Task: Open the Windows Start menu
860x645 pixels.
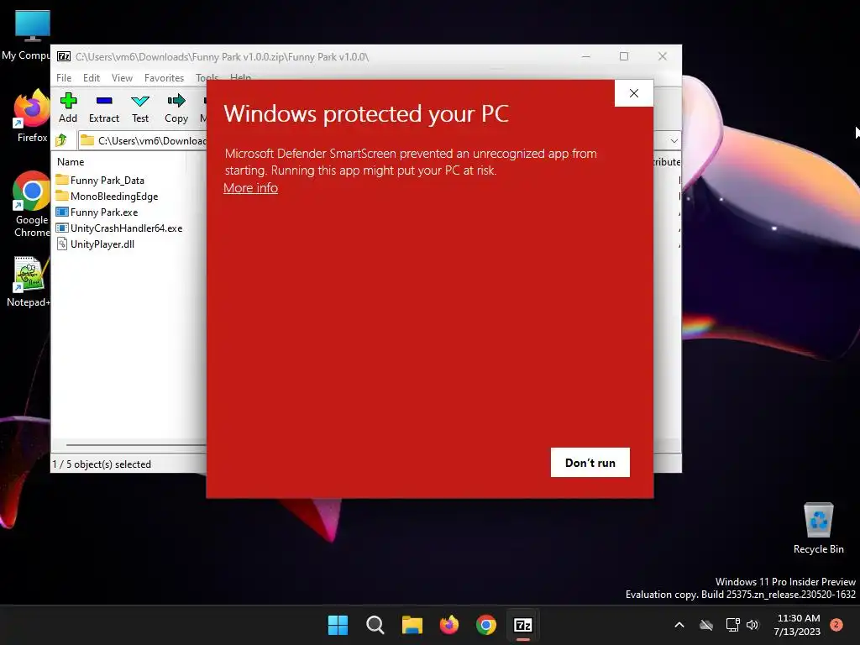Action: (338, 625)
